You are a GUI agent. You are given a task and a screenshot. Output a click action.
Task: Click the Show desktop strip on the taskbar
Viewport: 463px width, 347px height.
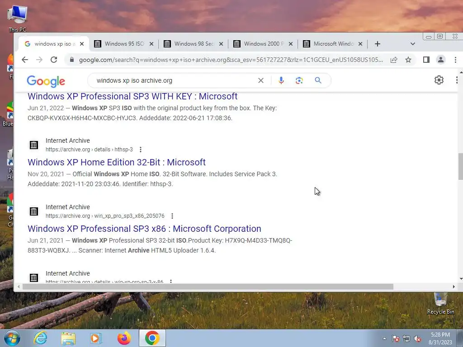click(461, 338)
